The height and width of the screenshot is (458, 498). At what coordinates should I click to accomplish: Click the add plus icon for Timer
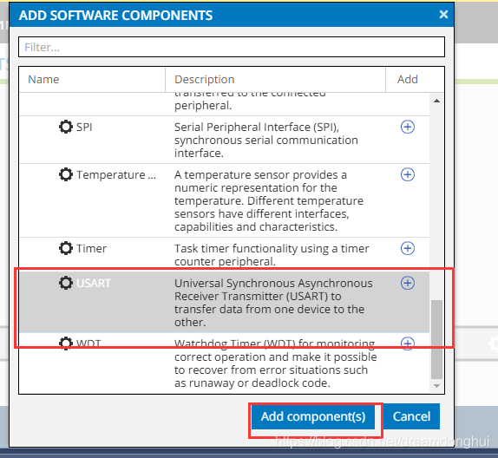[x=408, y=248]
